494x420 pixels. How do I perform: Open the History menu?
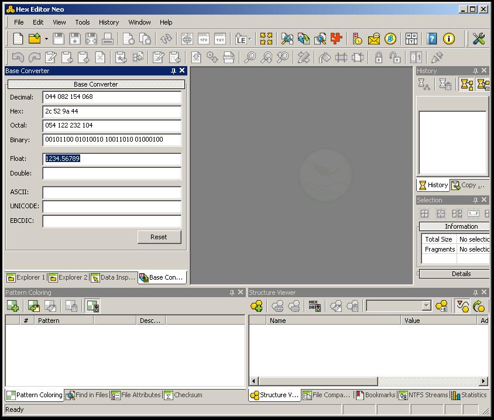pos(109,22)
